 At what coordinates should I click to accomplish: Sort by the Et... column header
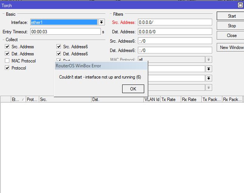tap(18, 99)
